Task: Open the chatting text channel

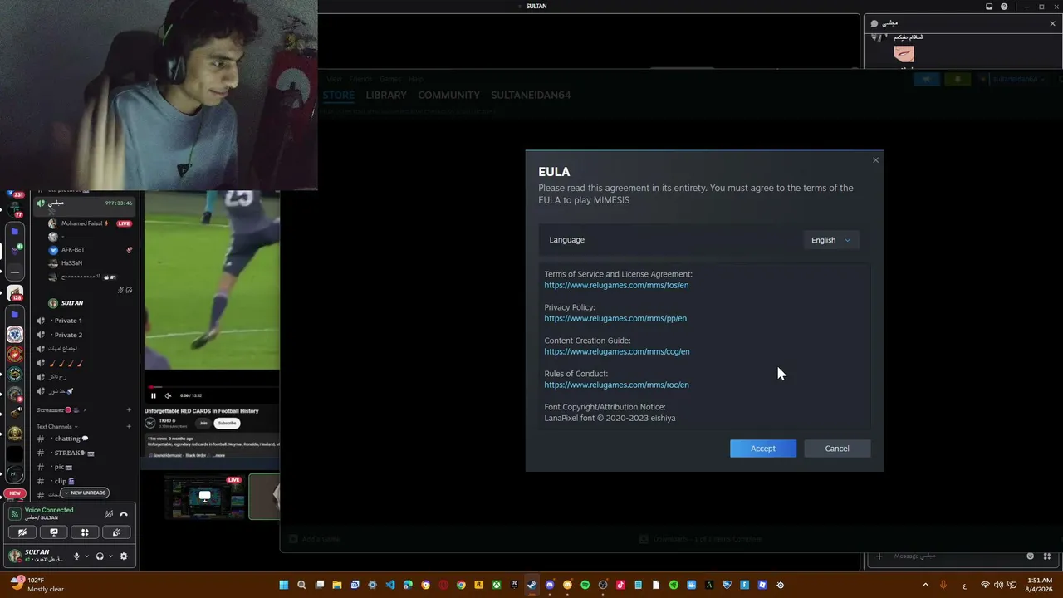Action: [x=67, y=439]
